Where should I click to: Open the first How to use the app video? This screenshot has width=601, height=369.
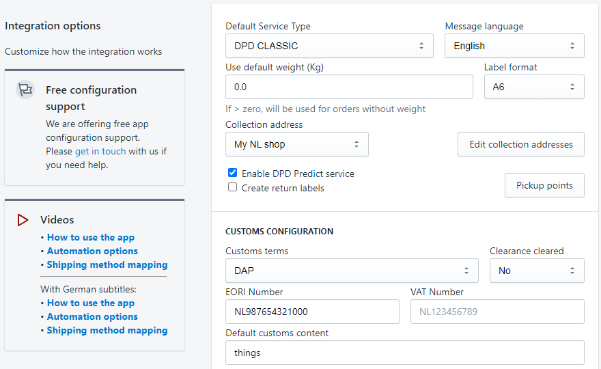point(90,237)
